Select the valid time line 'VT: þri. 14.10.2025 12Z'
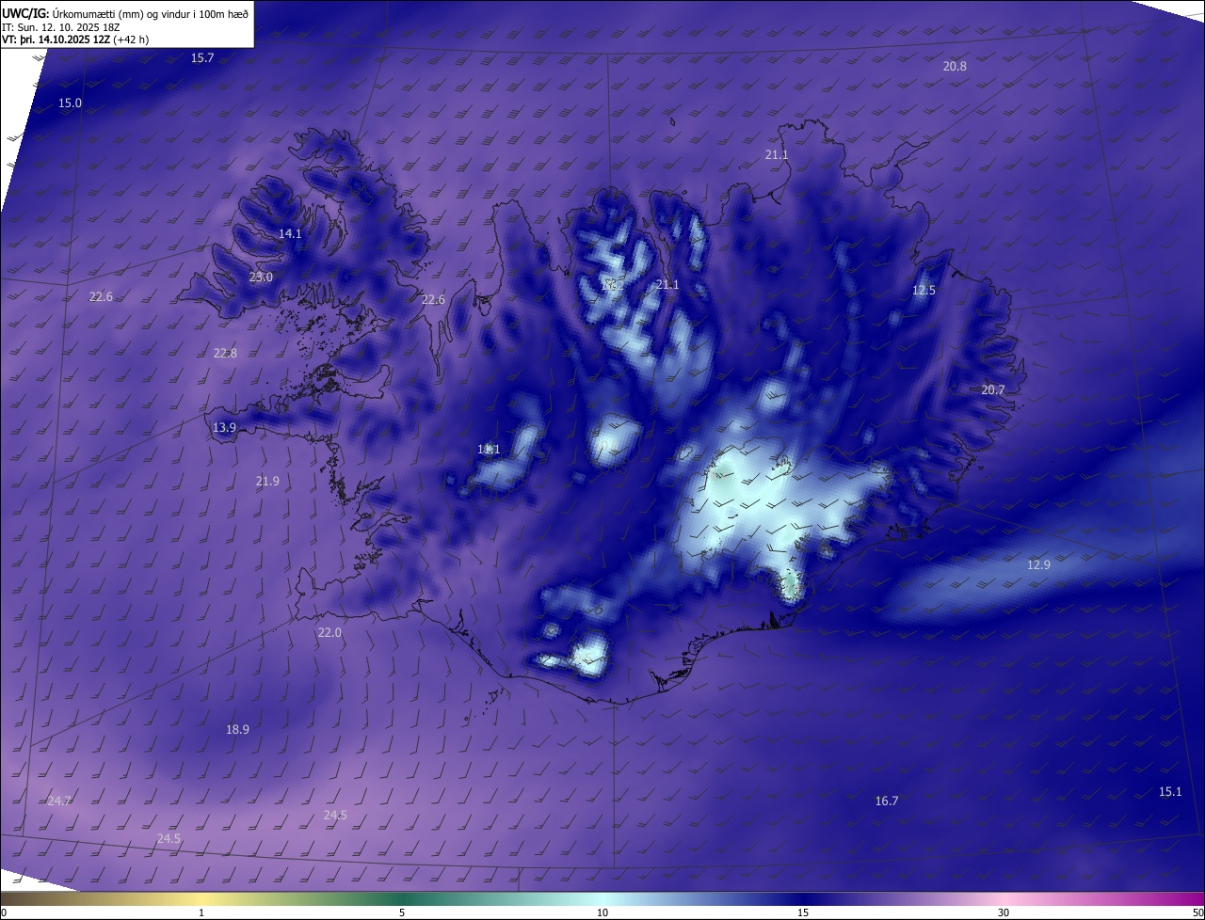This screenshot has height=920, width=1205. point(56,40)
